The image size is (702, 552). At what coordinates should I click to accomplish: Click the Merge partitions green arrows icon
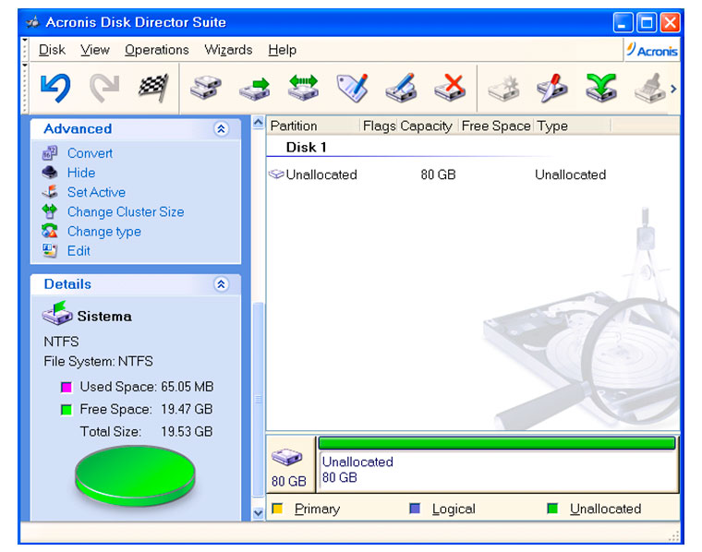pyautogui.click(x=601, y=88)
